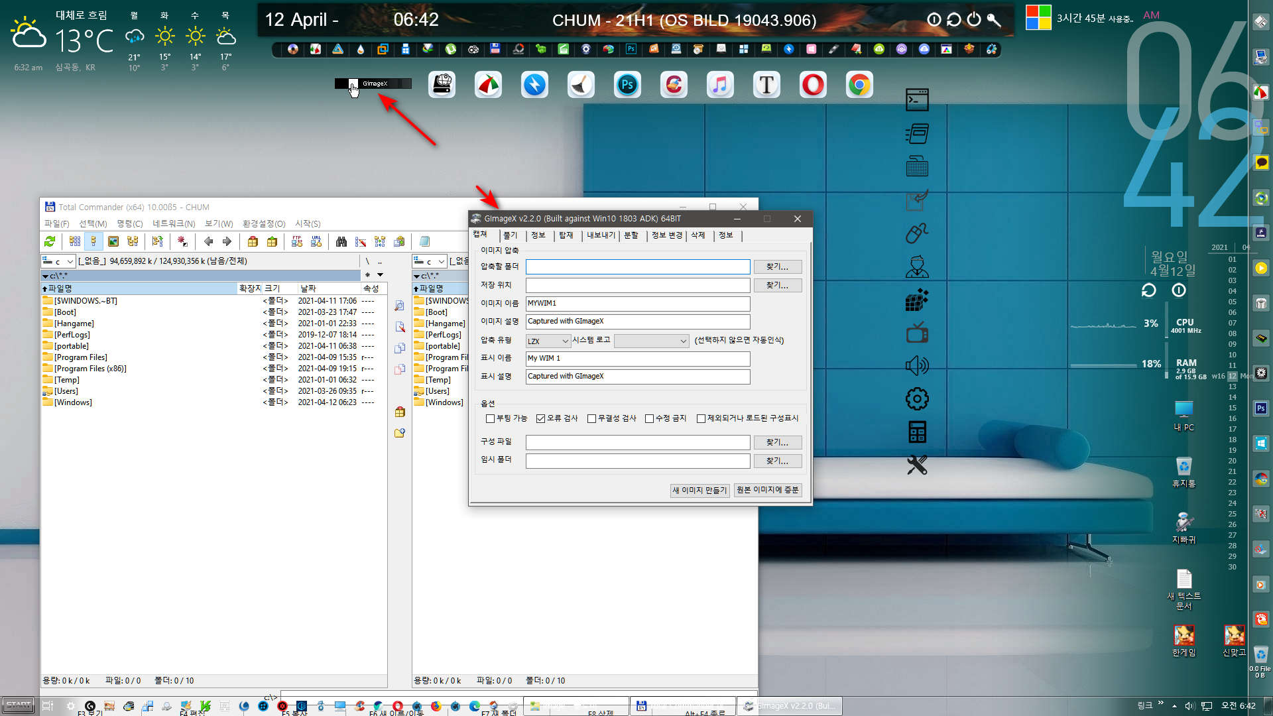Open the 내 PC desktop icon
Screen dimensions: 1273x716
click(x=1183, y=416)
